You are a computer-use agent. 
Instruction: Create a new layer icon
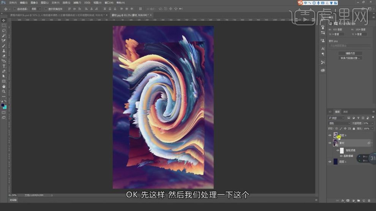364,200
